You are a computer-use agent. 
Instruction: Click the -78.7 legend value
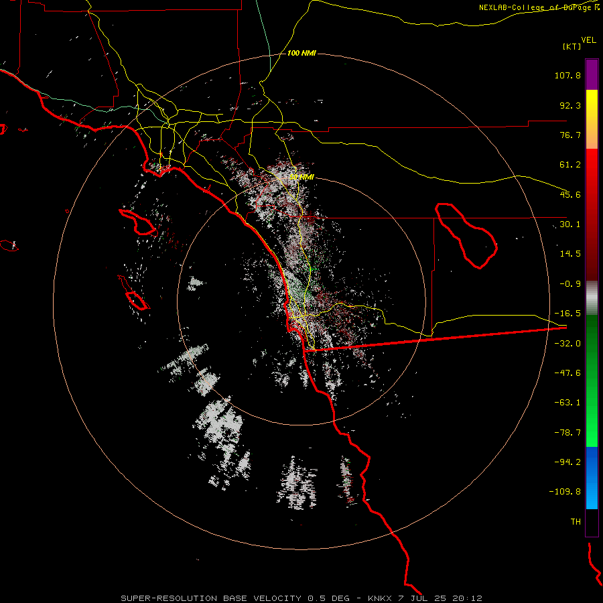pyautogui.click(x=567, y=433)
